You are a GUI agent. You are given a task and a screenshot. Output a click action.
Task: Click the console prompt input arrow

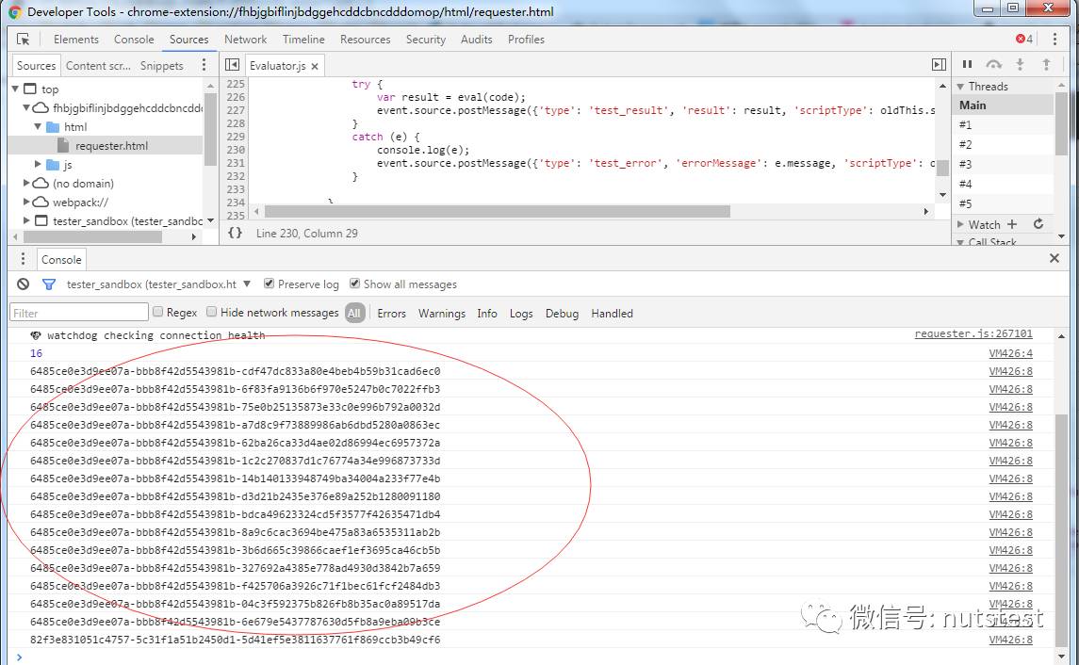(x=19, y=657)
